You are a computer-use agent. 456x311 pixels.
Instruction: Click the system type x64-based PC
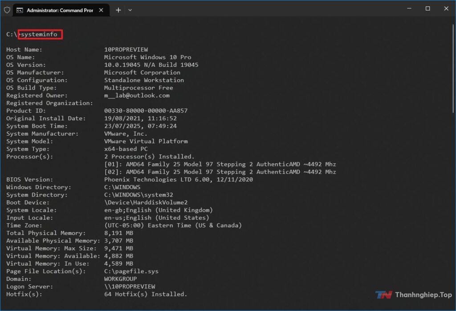(126, 149)
